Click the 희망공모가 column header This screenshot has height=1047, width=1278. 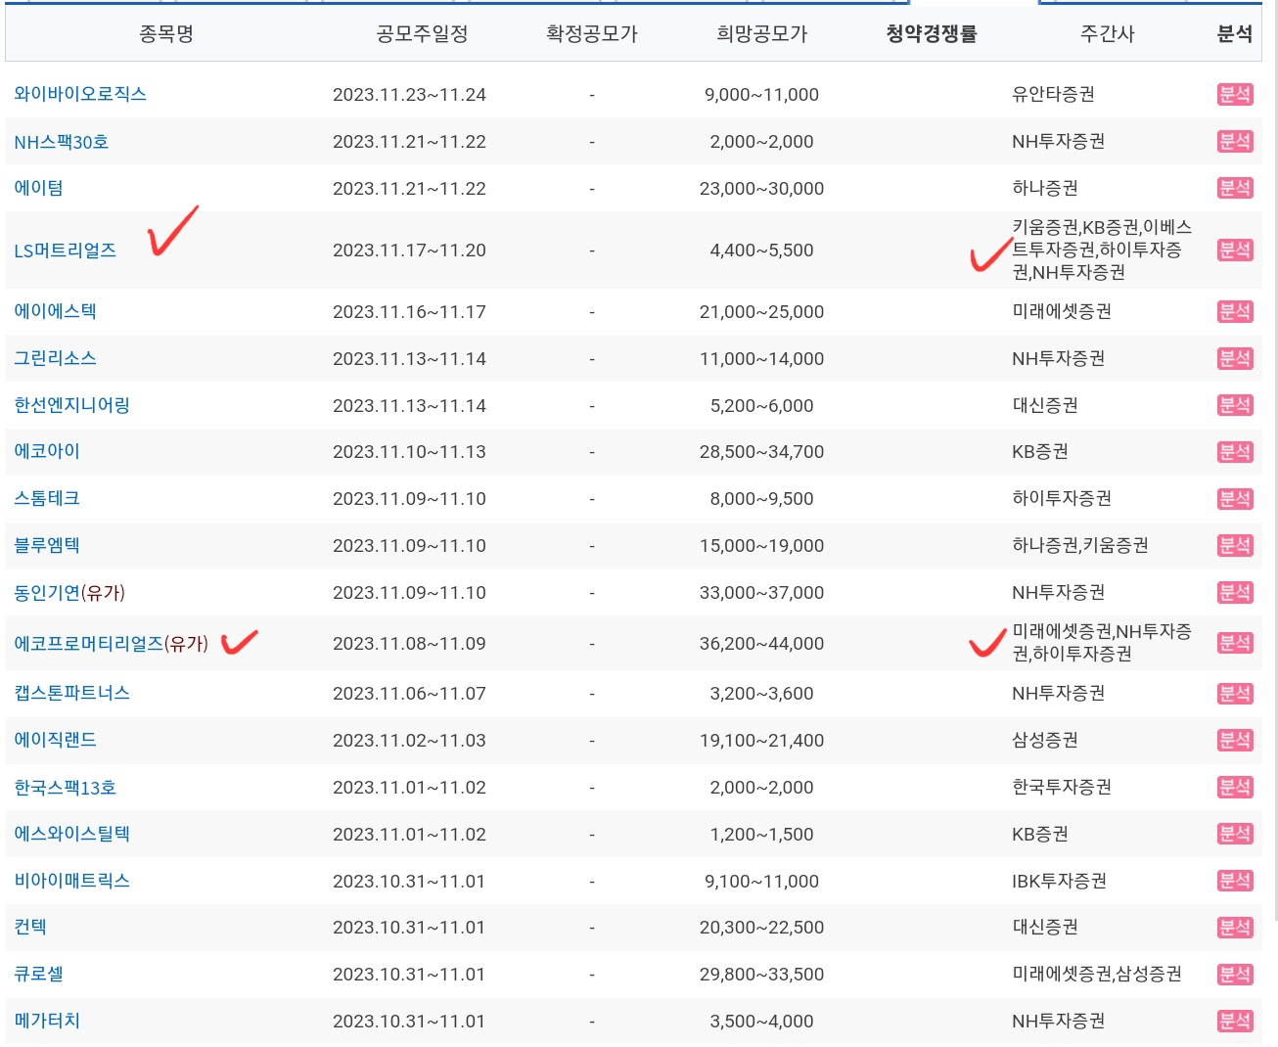(762, 34)
